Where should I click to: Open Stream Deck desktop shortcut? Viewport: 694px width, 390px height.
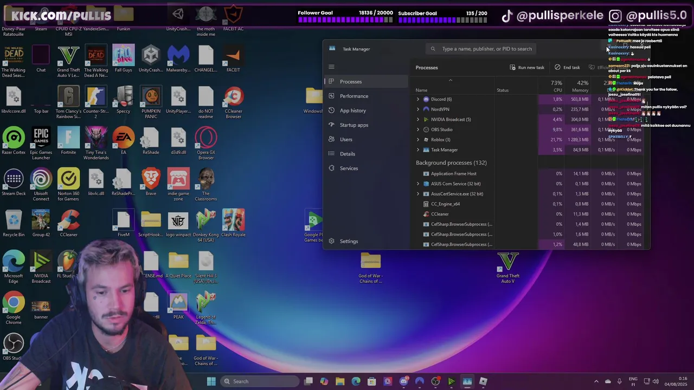(14, 183)
